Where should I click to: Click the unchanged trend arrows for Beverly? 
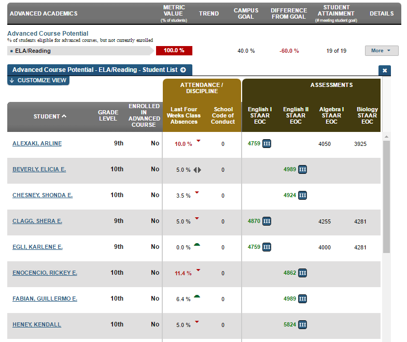(x=197, y=170)
